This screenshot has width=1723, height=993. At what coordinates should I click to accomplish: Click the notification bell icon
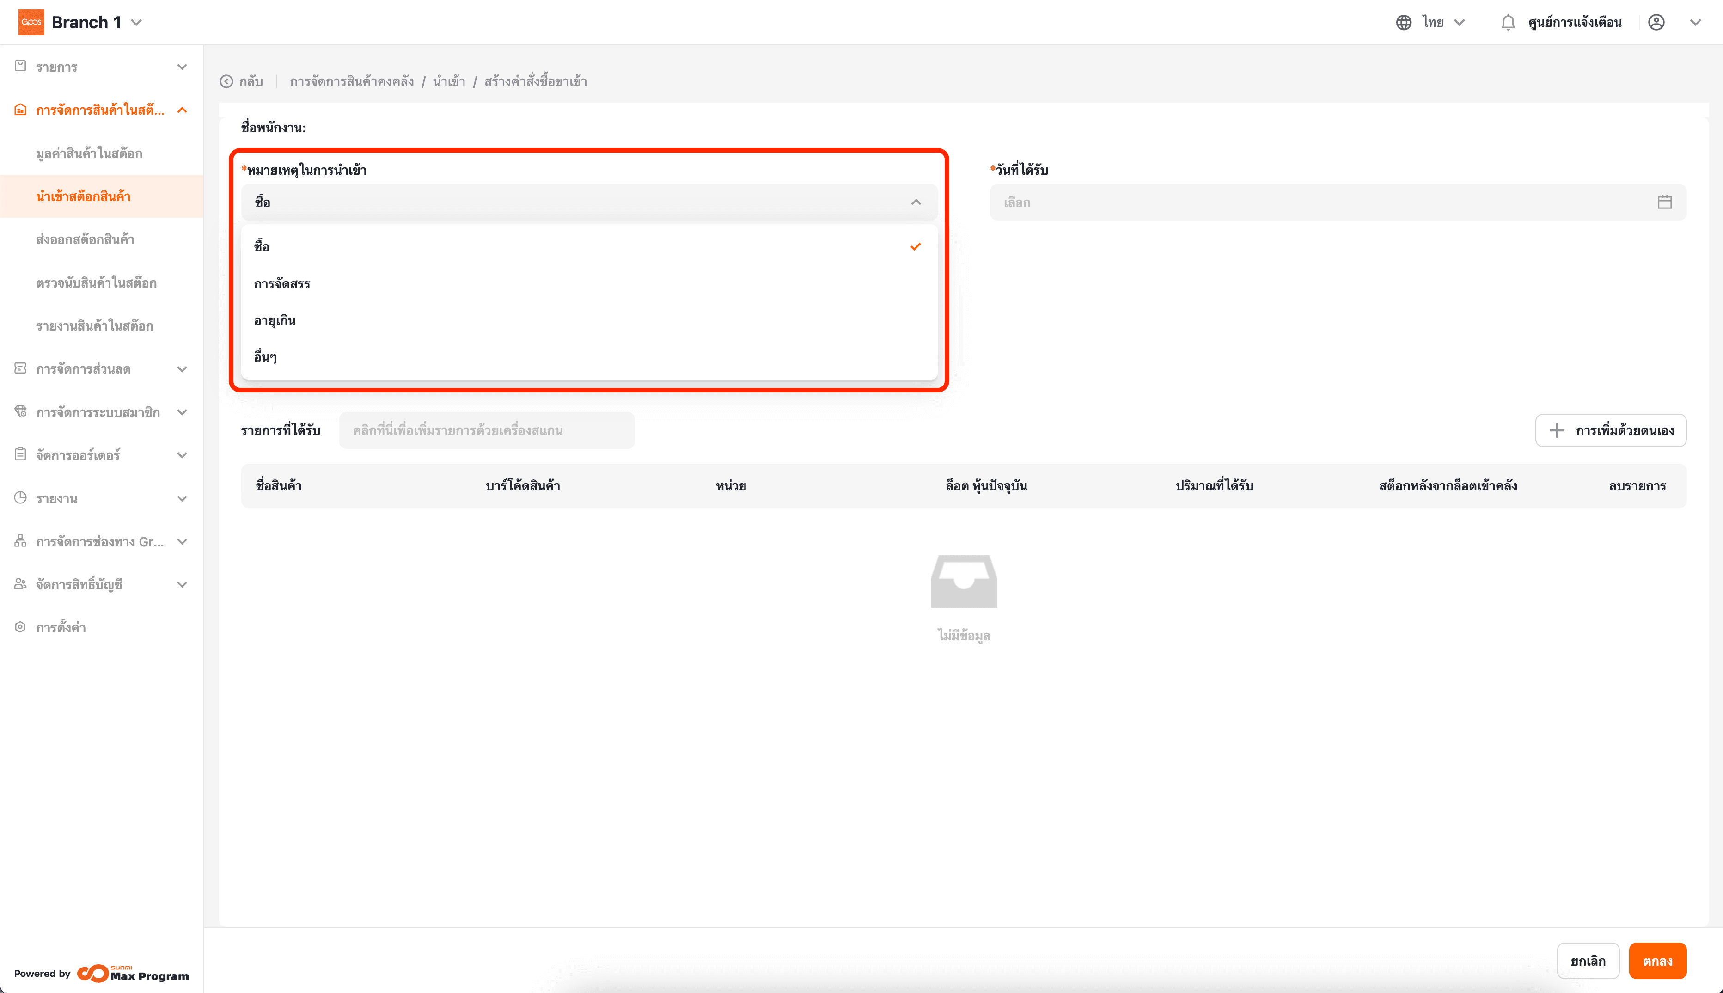point(1508,23)
